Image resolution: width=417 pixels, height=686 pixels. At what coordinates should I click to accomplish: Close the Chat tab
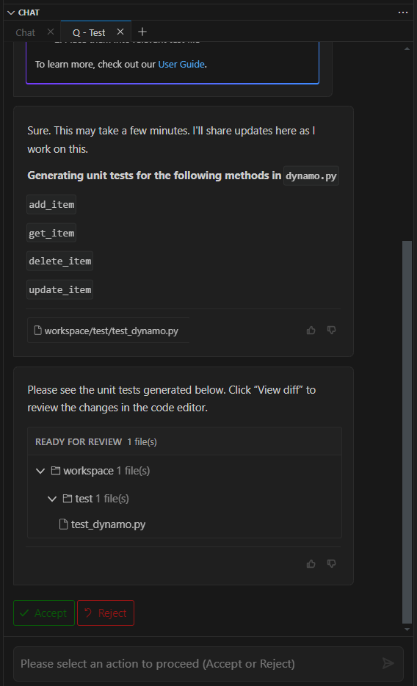50,32
